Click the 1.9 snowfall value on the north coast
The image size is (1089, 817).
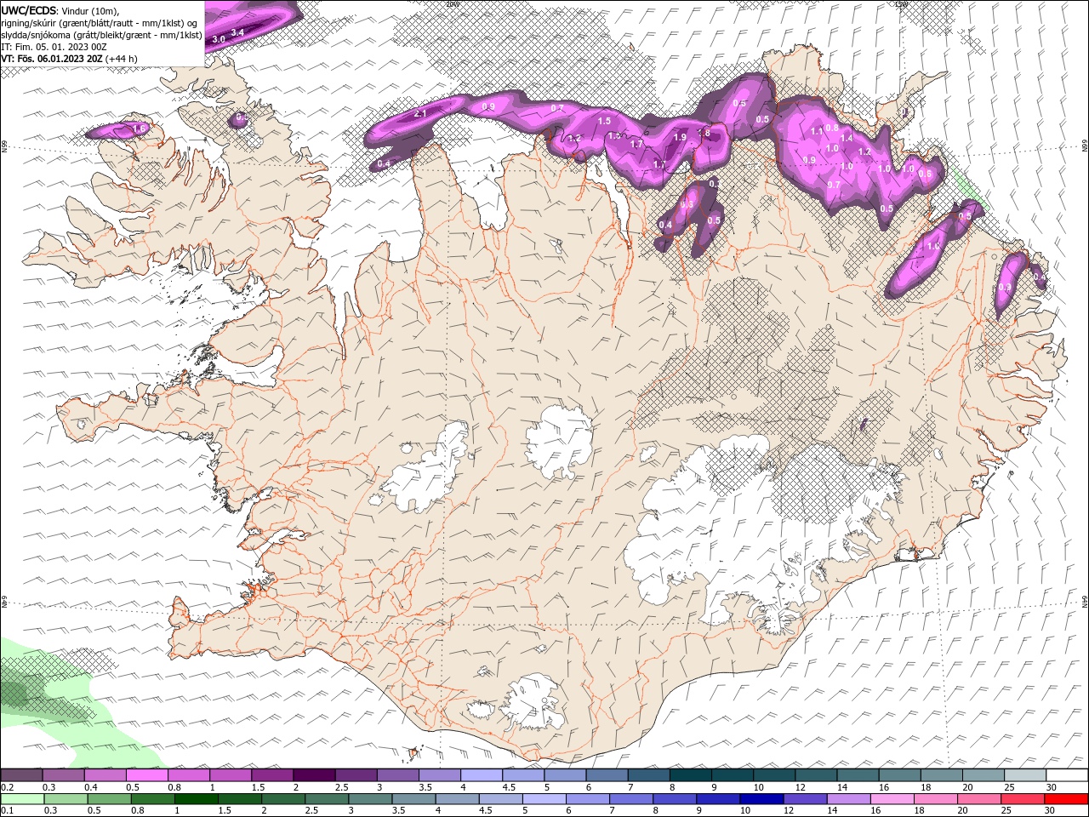tap(680, 137)
